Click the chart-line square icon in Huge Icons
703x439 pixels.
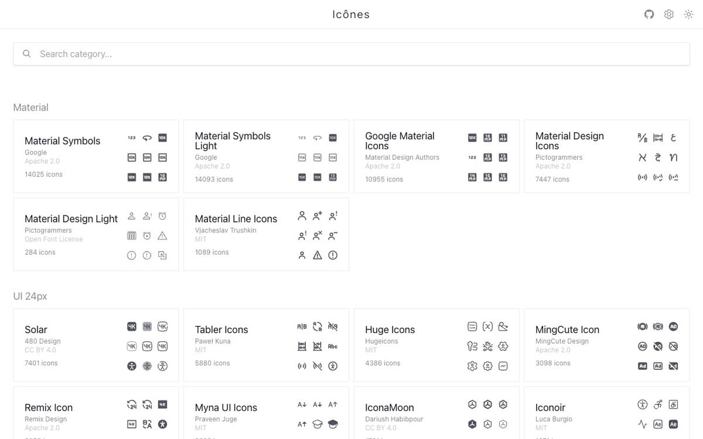503,366
